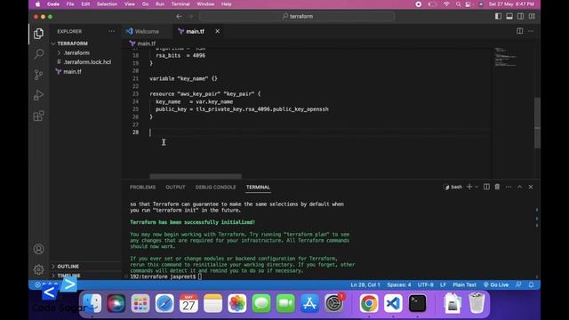Open the Manage gear icon
569x320 pixels.
click(38, 269)
